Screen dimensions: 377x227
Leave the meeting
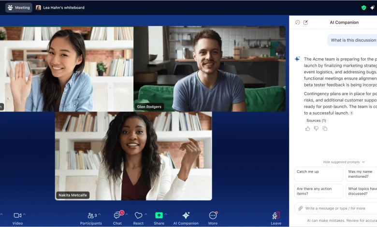point(276,218)
